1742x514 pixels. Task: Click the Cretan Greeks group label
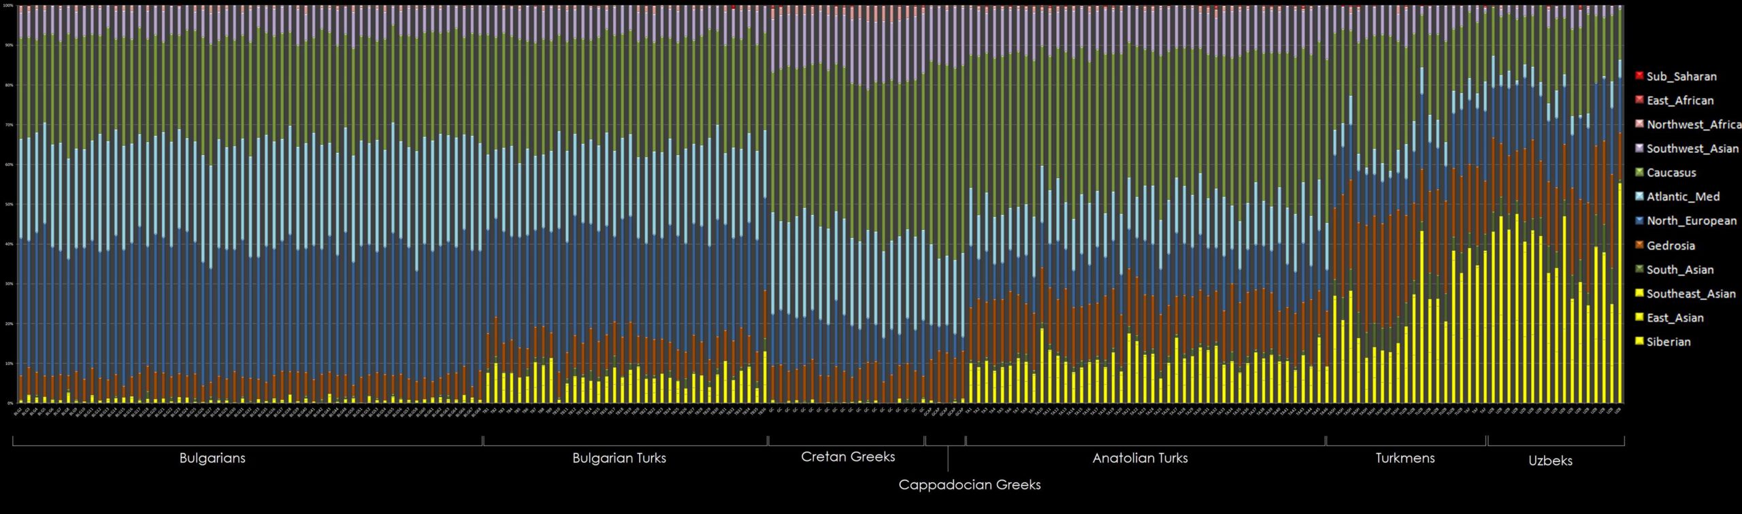(x=847, y=457)
